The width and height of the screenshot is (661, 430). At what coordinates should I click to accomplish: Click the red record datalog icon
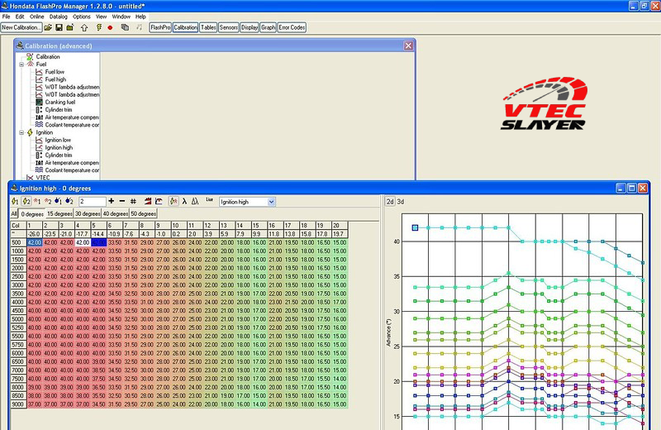[110, 27]
